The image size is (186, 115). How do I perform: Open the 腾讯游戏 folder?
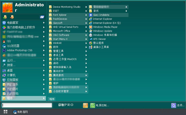click(68, 75)
